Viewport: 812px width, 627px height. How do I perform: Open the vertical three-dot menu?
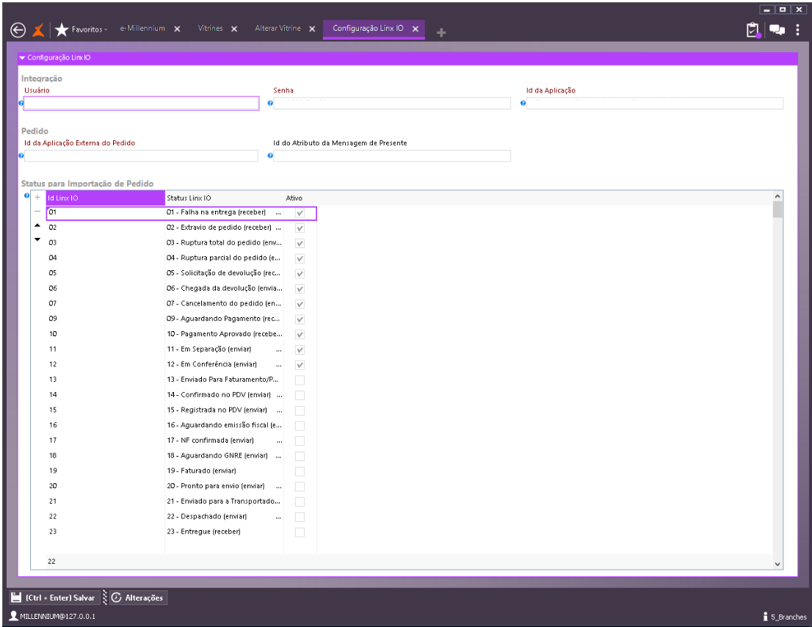tap(797, 30)
